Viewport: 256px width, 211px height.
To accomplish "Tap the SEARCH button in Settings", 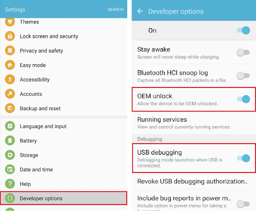I will (115, 10).
